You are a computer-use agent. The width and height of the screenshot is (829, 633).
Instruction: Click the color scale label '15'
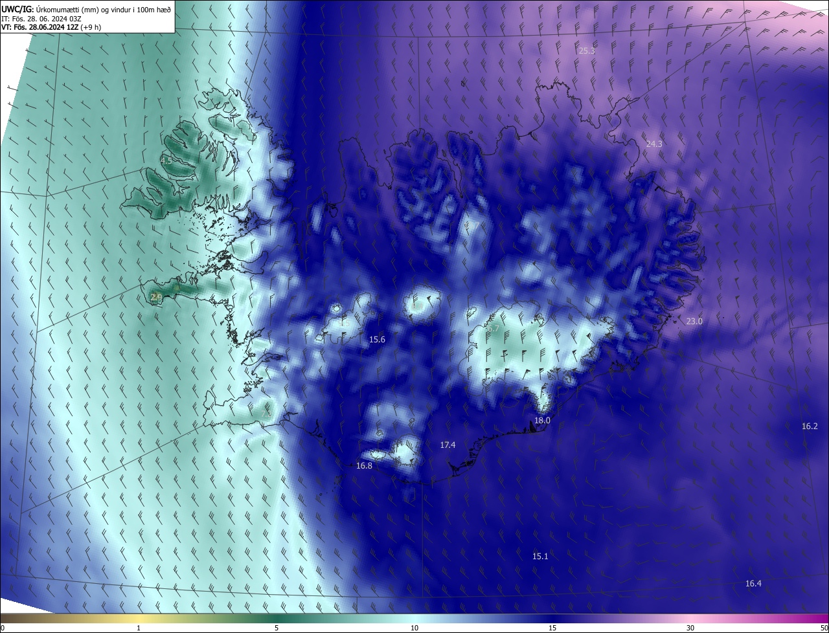click(x=552, y=628)
